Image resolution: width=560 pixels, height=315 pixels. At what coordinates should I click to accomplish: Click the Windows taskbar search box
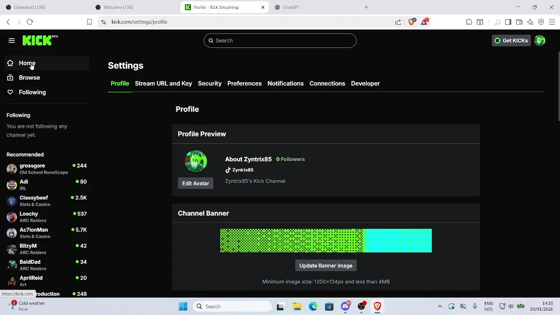[x=232, y=306]
